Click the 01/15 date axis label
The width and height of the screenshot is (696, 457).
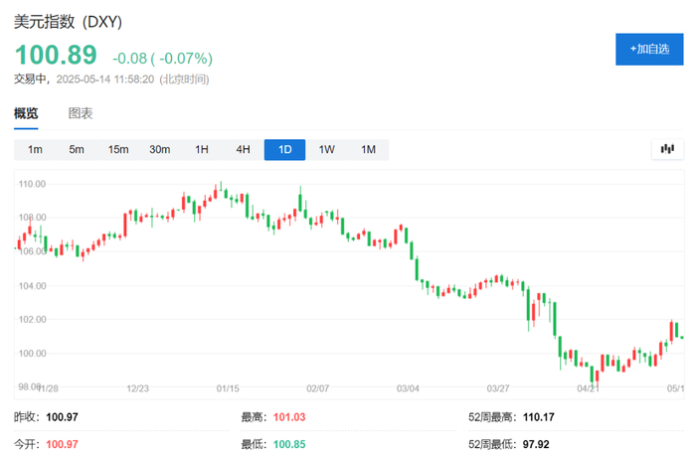[x=228, y=388]
